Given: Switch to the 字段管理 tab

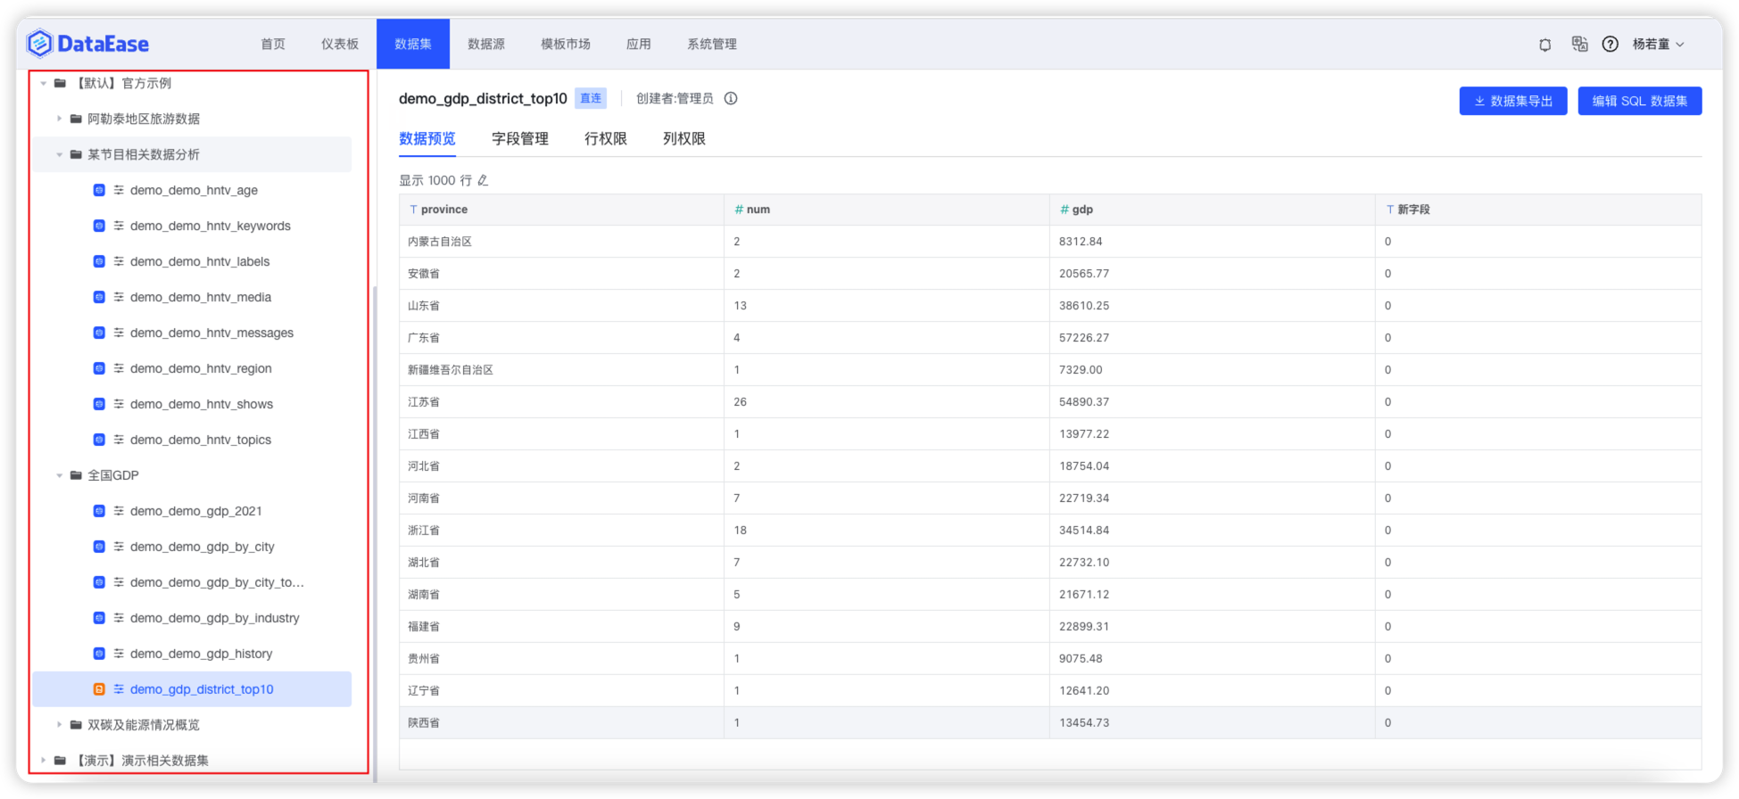Looking at the screenshot, I should click(520, 138).
